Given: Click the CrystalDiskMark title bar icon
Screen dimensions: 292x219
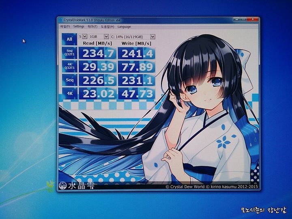Looking at the screenshot, I should pos(60,20).
